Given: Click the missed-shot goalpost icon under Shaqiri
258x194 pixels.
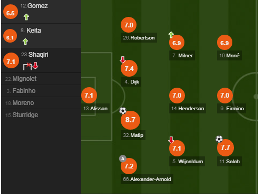Looking at the screenshot, I should click(27, 66).
